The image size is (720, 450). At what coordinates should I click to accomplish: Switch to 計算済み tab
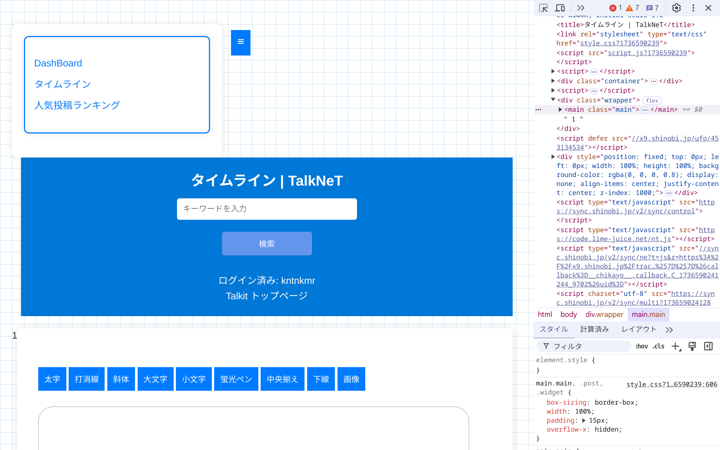tap(595, 329)
